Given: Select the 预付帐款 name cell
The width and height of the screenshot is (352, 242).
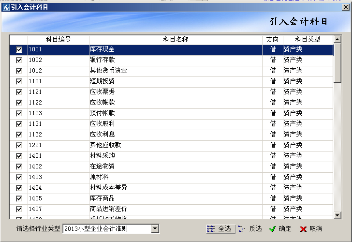Looking at the screenshot, I should click(176, 113).
